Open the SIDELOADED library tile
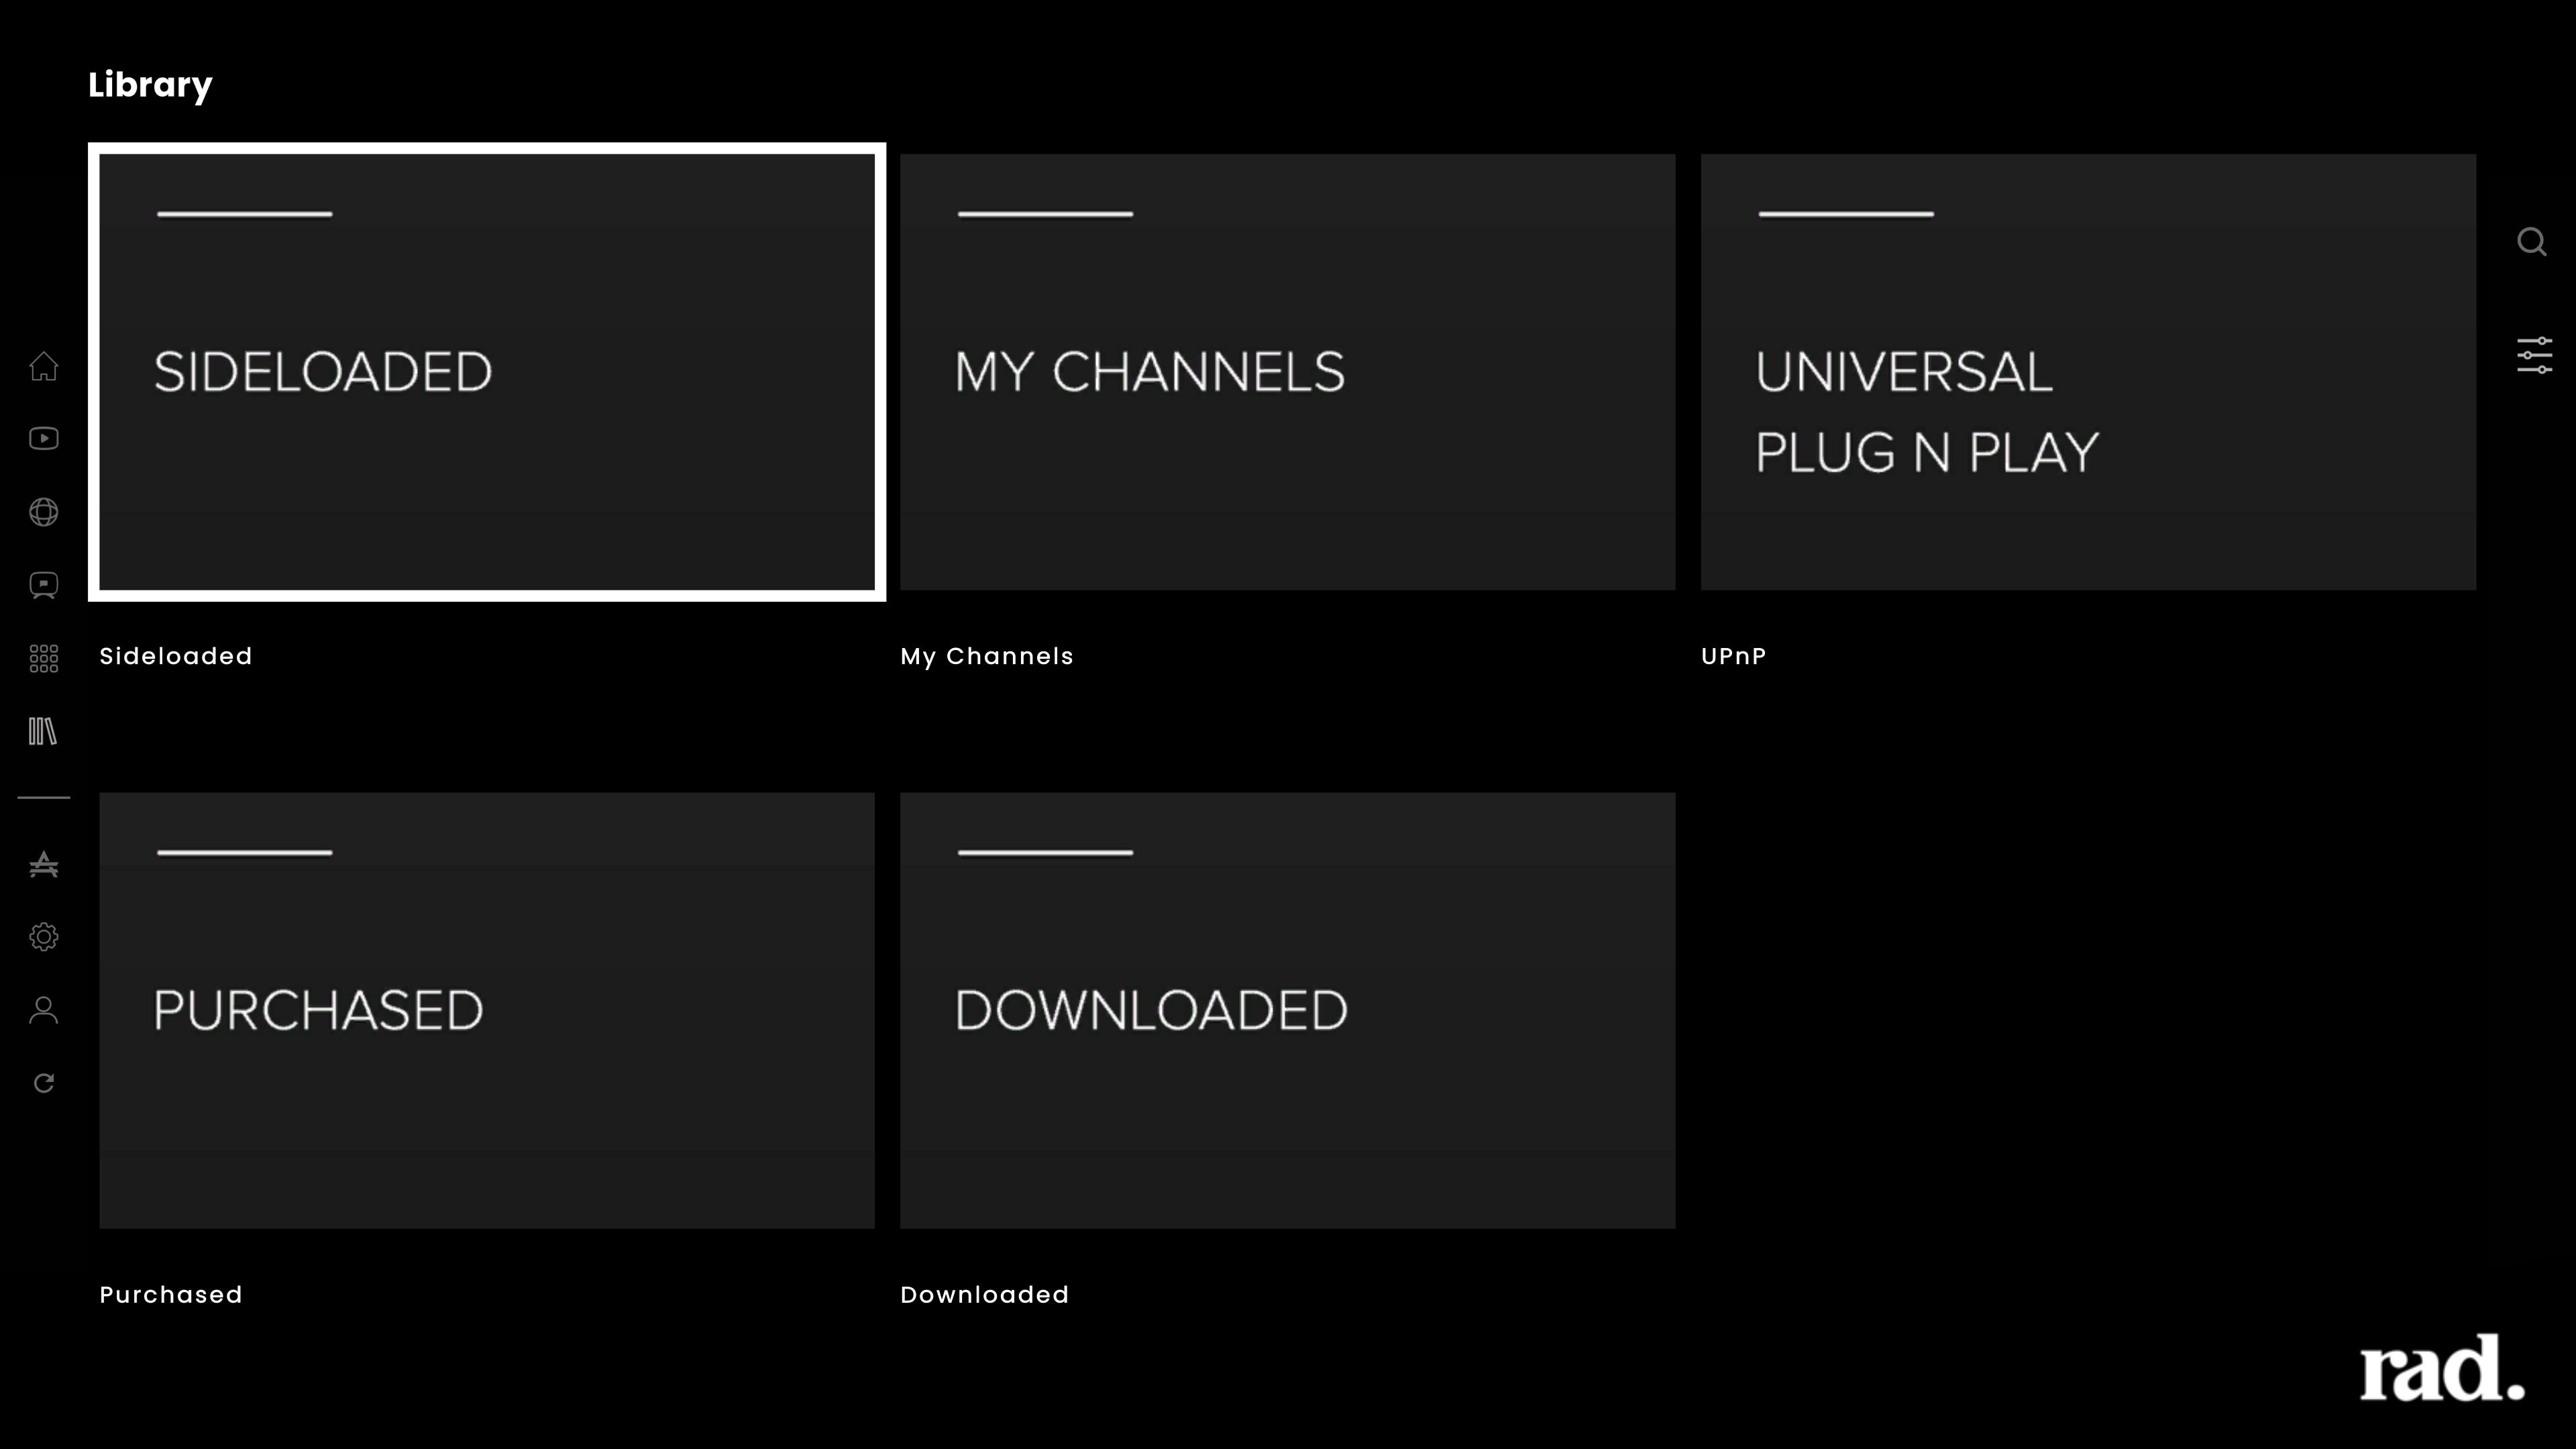This screenshot has height=1449, width=2576. [487, 372]
